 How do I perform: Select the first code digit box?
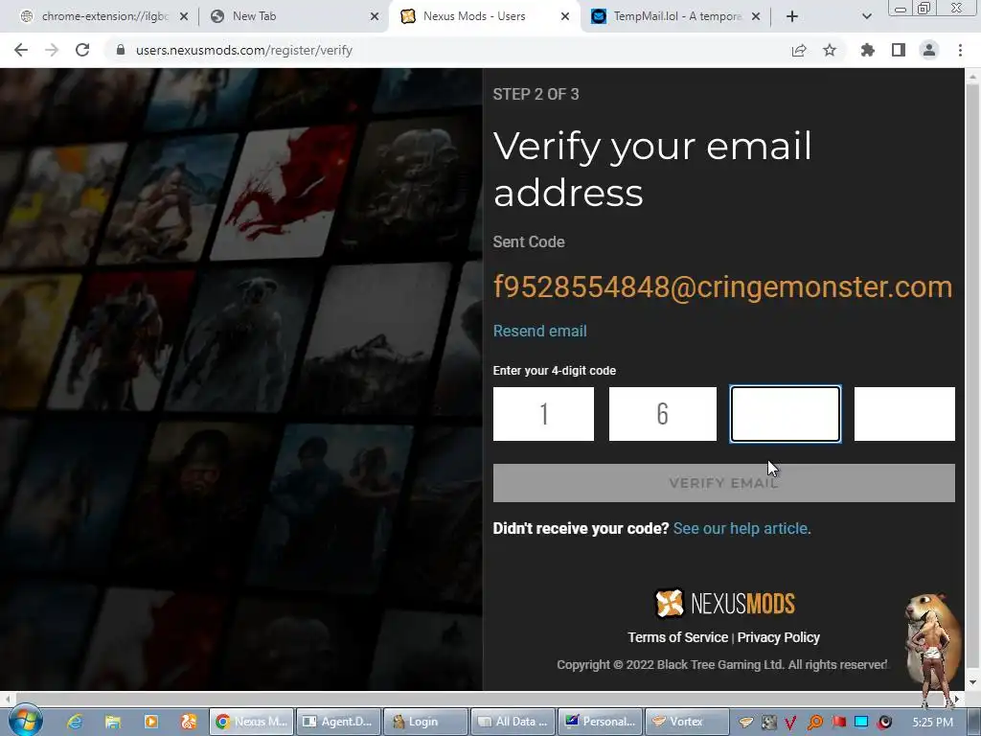(x=544, y=414)
